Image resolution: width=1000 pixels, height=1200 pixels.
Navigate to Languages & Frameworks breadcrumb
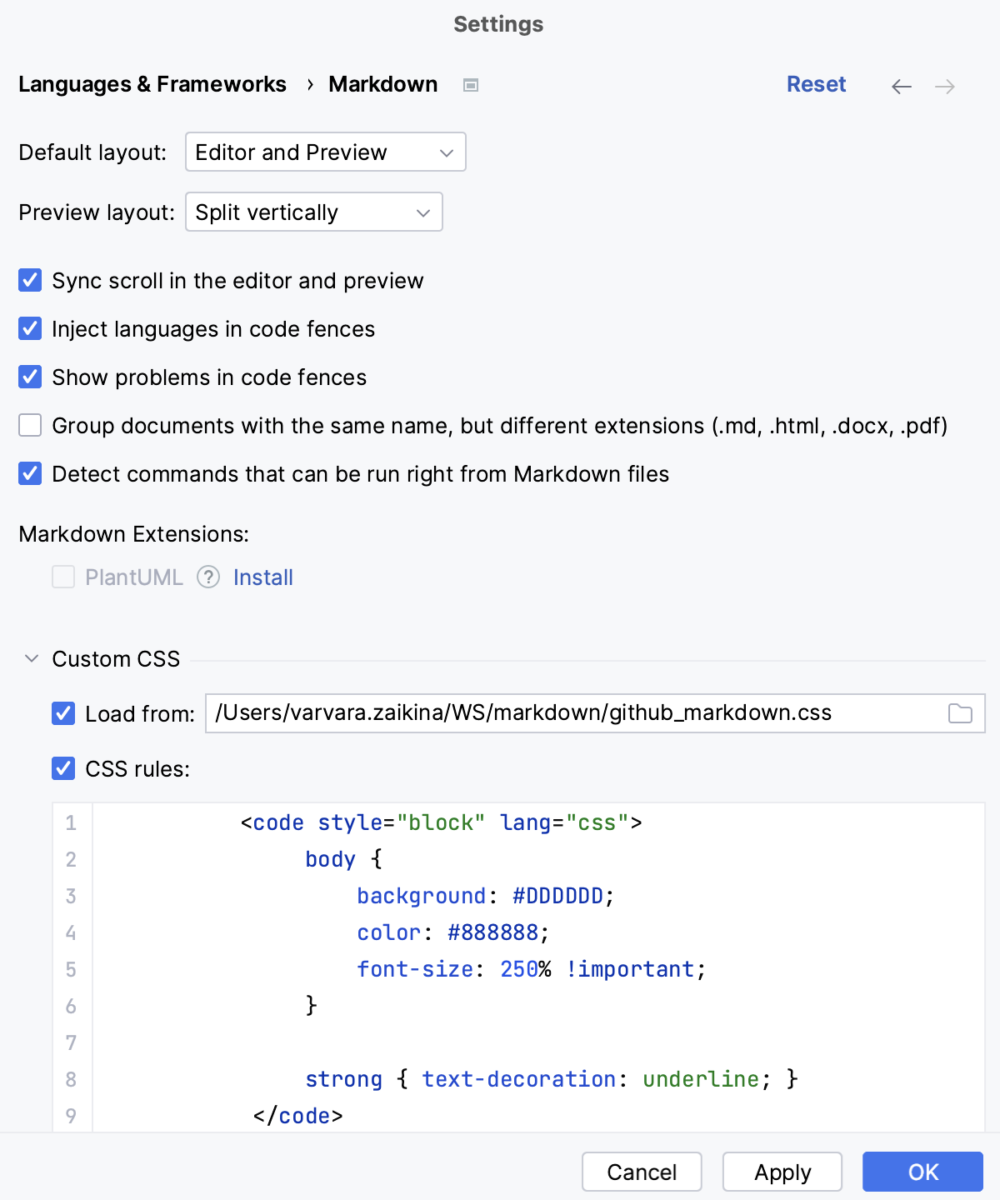click(152, 84)
